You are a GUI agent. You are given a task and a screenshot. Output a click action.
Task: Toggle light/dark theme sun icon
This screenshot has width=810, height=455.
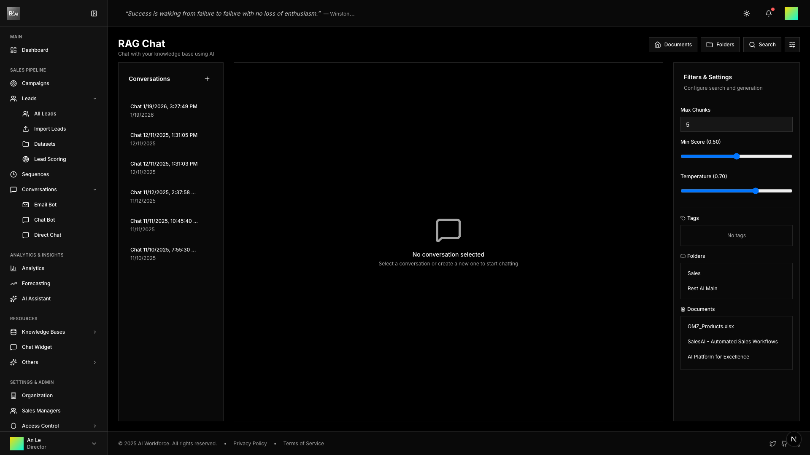(746, 13)
